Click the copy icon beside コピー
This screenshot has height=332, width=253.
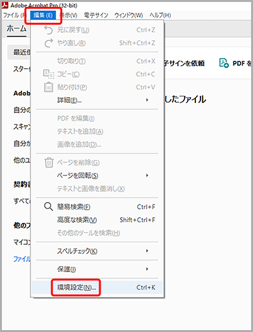coord(49,74)
